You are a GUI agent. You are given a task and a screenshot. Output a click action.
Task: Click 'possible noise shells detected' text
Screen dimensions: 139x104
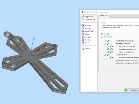129,57
